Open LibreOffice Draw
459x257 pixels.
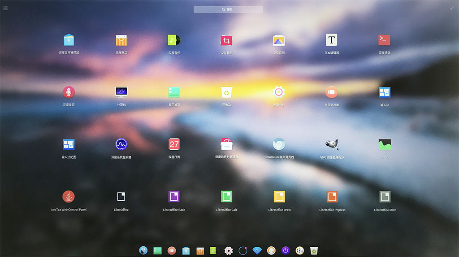(279, 197)
